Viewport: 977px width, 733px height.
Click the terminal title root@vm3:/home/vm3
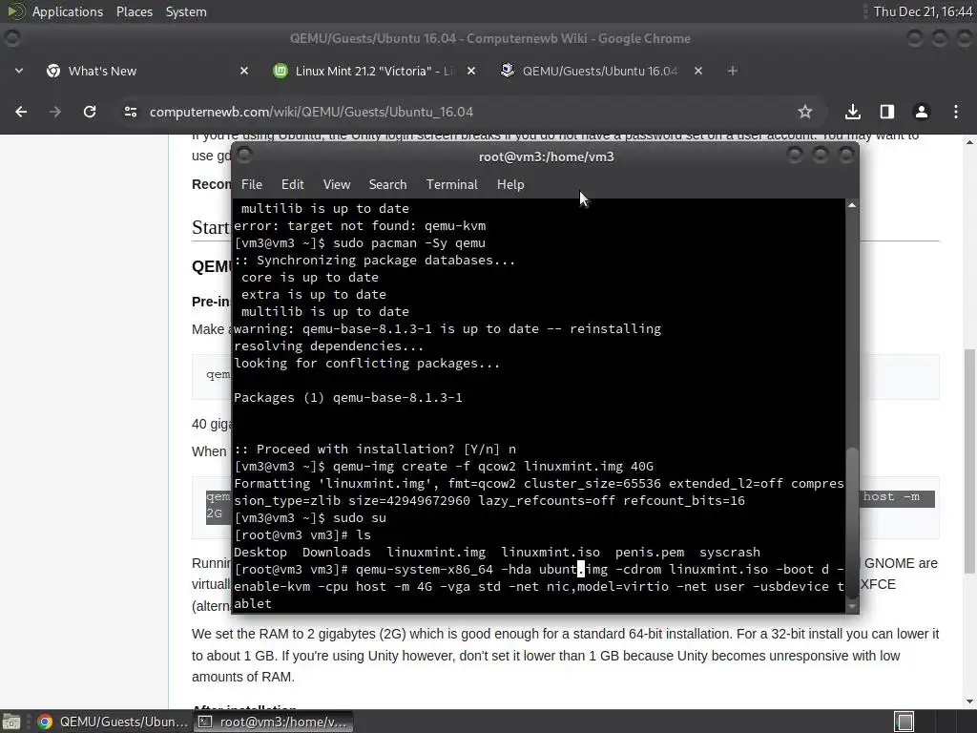click(x=547, y=157)
